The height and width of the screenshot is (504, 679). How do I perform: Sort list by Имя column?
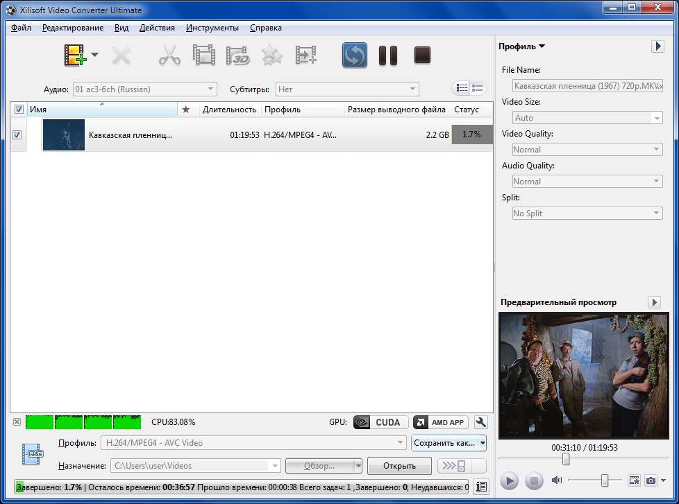point(102,110)
